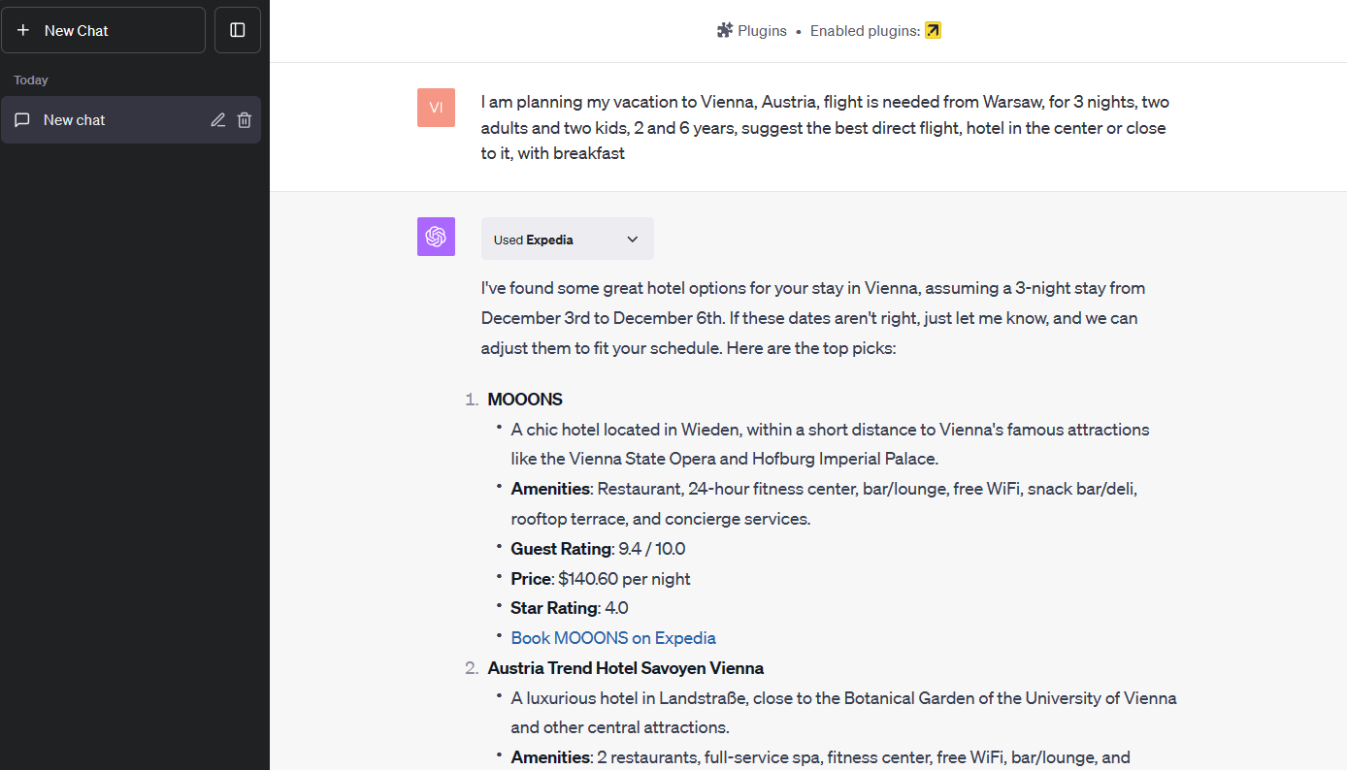
Task: Rename chat using the pencil icon
Action: [x=218, y=120]
